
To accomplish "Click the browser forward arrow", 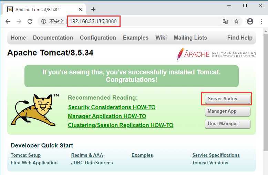I will point(19,21).
